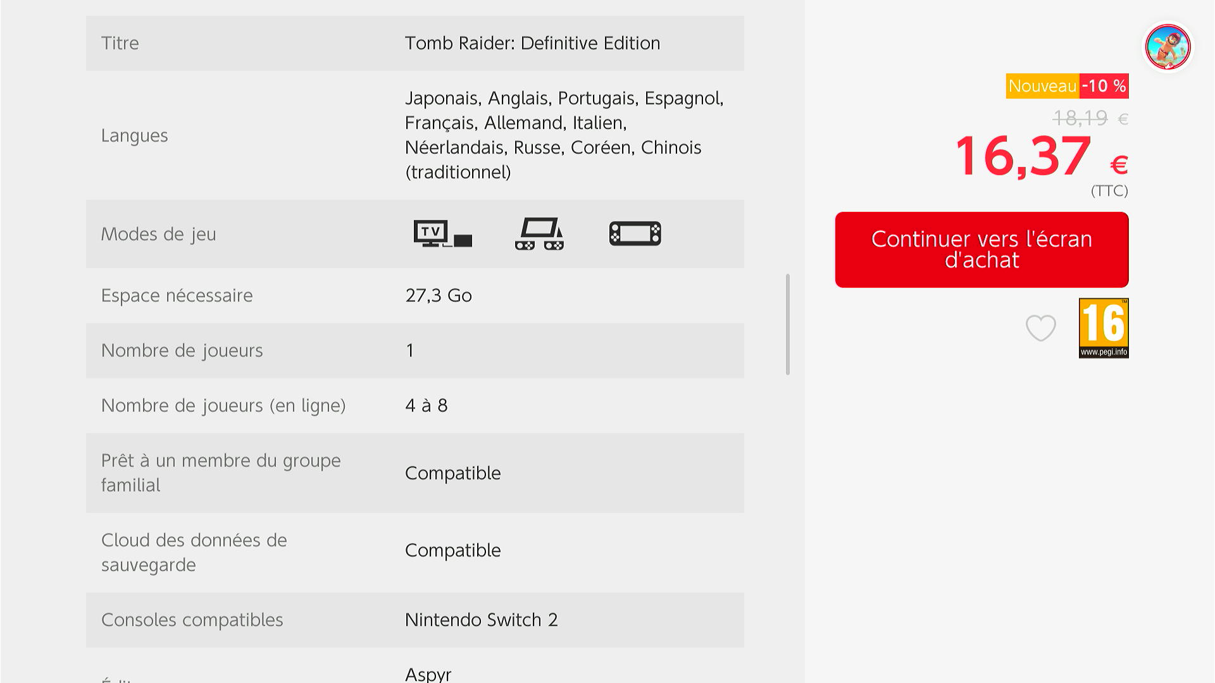Click the tabletop mode icon
This screenshot has height=683, width=1215.
coord(539,234)
